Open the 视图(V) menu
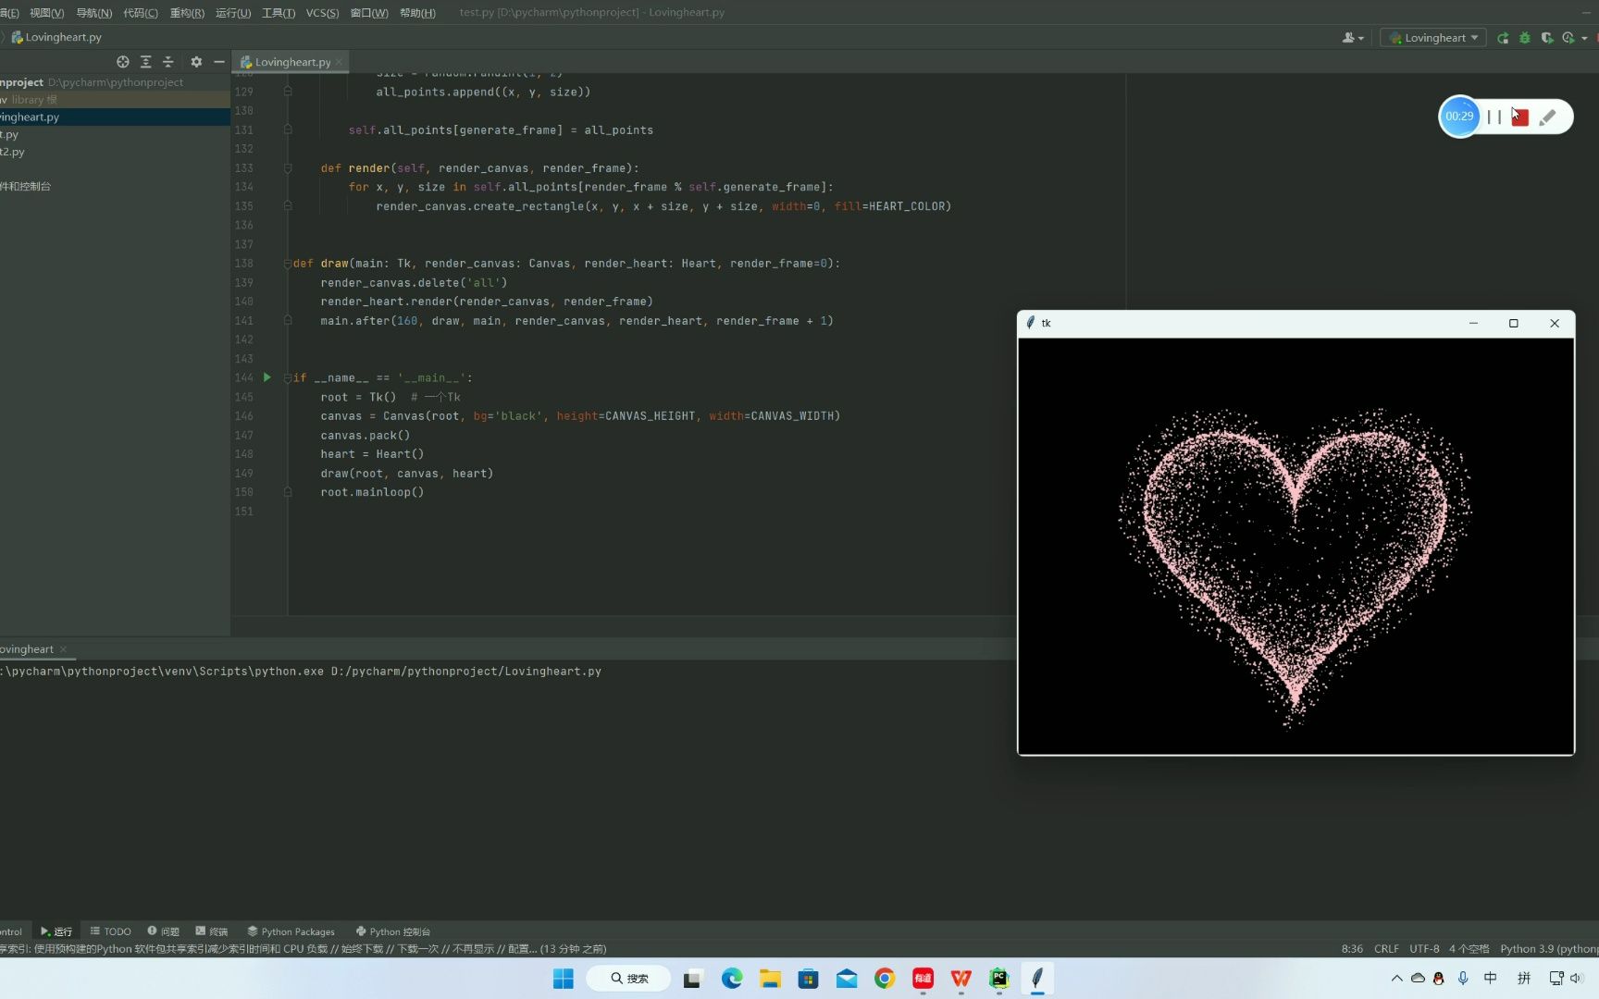 pos(46,12)
